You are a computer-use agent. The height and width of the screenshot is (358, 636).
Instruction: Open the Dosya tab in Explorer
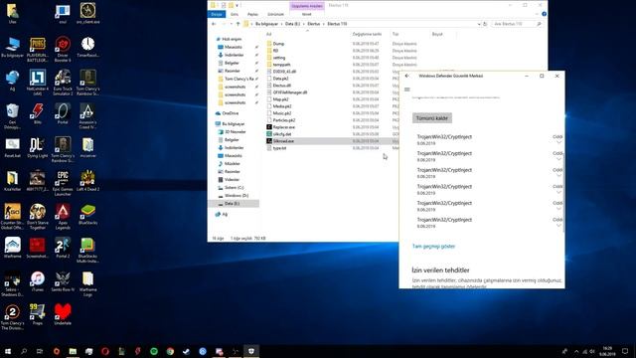click(217, 14)
